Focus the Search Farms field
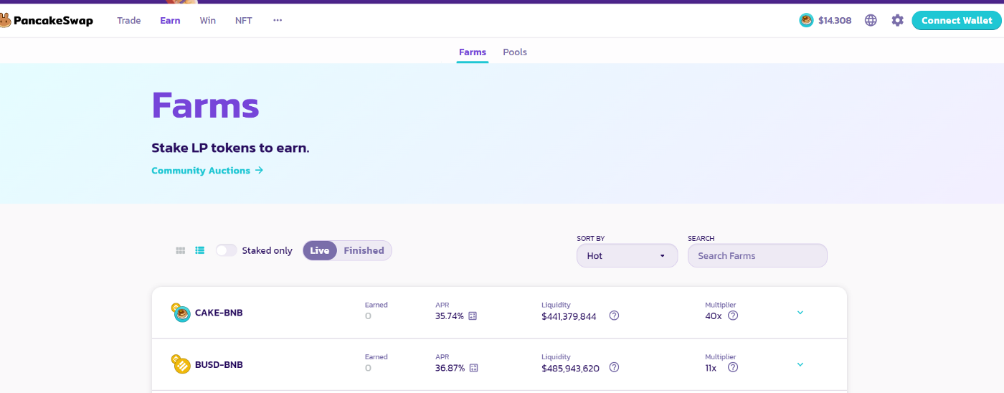The image size is (1004, 393). (757, 255)
